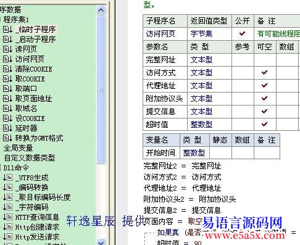Toggle 公开 checkmark for 访问网页 subroutine

[242, 33]
